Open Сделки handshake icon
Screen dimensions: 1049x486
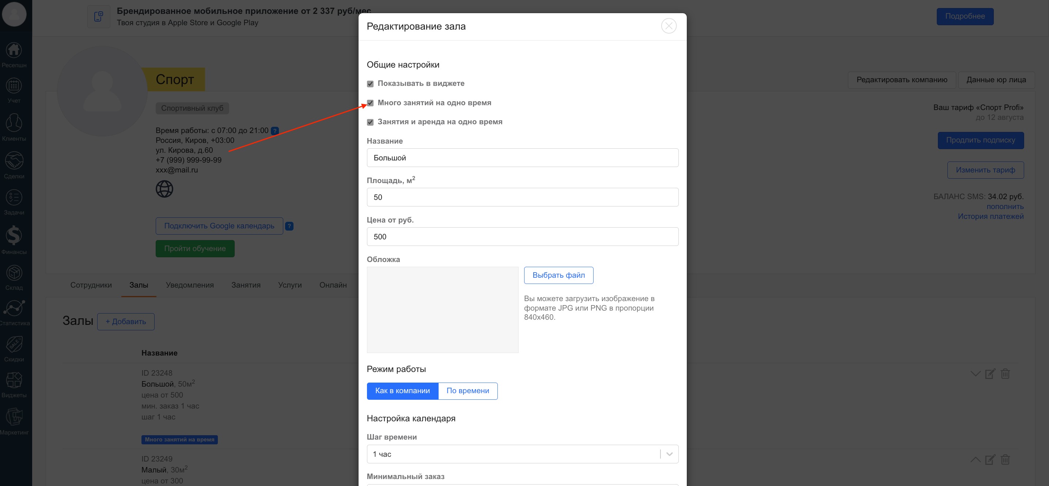(14, 161)
